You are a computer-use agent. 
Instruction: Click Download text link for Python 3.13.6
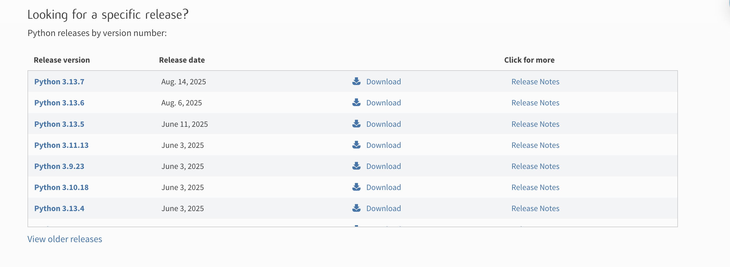click(383, 103)
